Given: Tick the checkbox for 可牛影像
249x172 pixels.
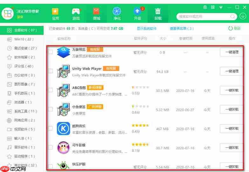Looking at the screenshot, I should tap(51, 147).
